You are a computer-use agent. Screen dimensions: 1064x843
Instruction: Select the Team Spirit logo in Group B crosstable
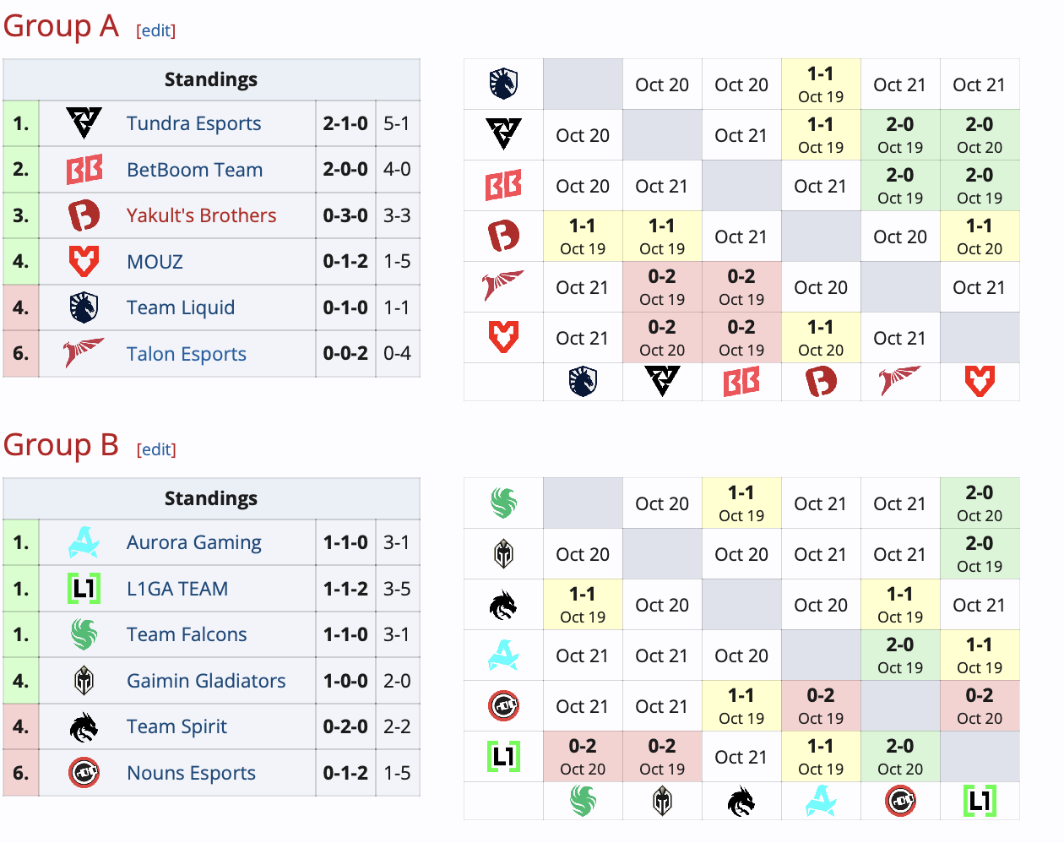[x=502, y=605]
